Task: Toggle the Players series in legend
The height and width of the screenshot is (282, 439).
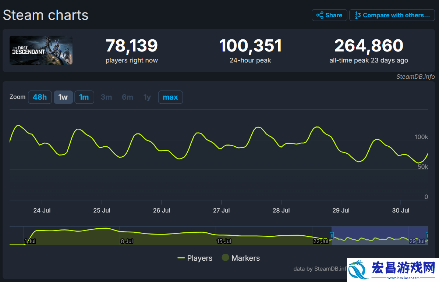Action: click(195, 258)
